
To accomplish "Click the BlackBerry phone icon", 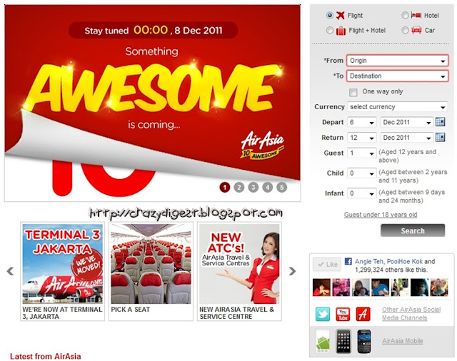I will click(364, 341).
